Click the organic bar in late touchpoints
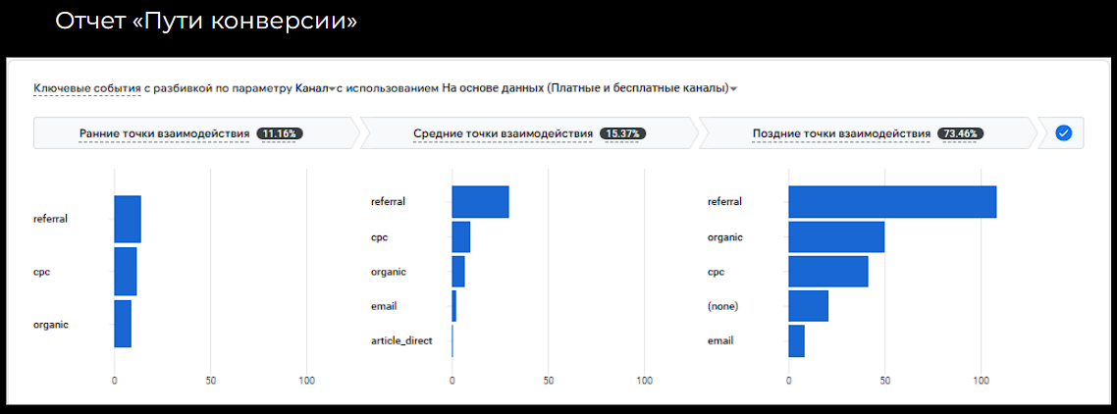The width and height of the screenshot is (1117, 414). [x=836, y=236]
